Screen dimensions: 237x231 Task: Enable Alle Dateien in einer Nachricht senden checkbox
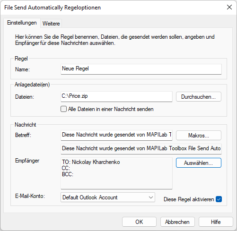[63, 109]
